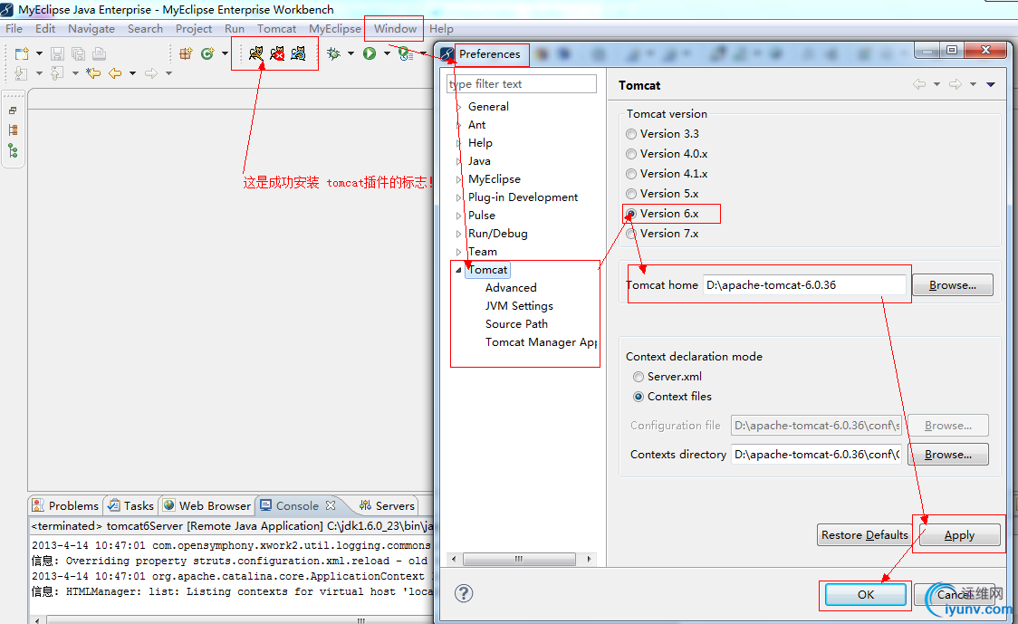1018x624 pixels.
Task: Click the Last Edit Location icon
Action: pyautogui.click(x=93, y=73)
